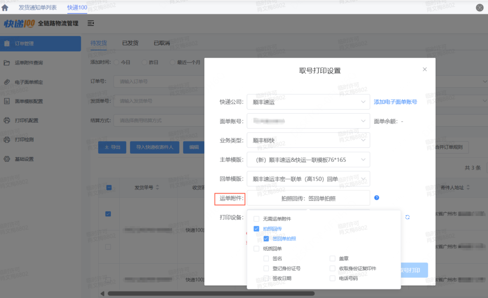Click the 添加电子面单账号 link
This screenshot has height=298, width=488.
[395, 102]
